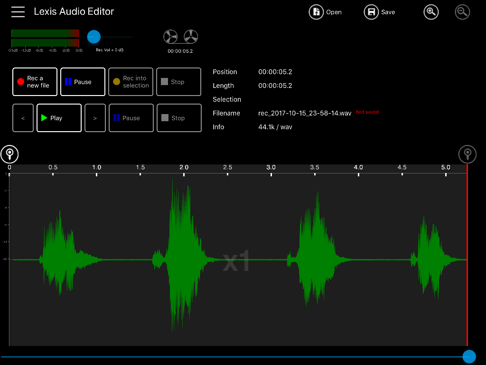486x365 pixels.
Task: Click the tape counter time 00:00:05.2
Action: [x=180, y=51]
